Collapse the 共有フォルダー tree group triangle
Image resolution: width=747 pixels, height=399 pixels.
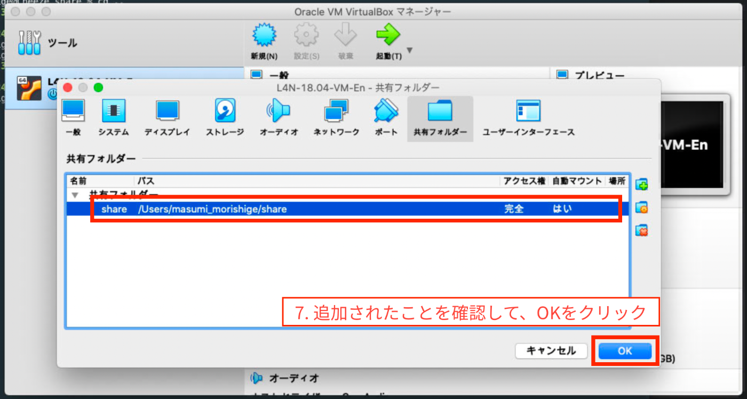(75, 195)
